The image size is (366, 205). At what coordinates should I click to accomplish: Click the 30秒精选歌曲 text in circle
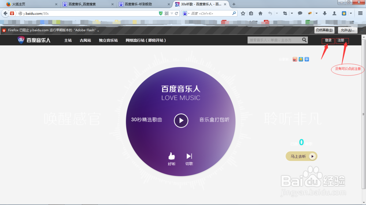pos(147,120)
